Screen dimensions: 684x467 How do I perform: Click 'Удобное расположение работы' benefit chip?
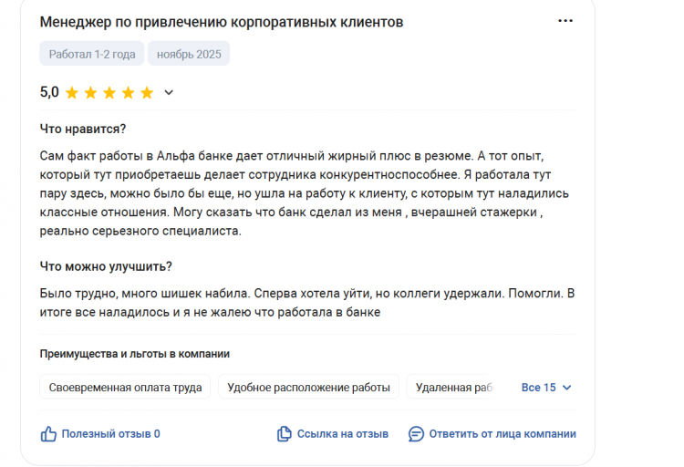coord(308,388)
